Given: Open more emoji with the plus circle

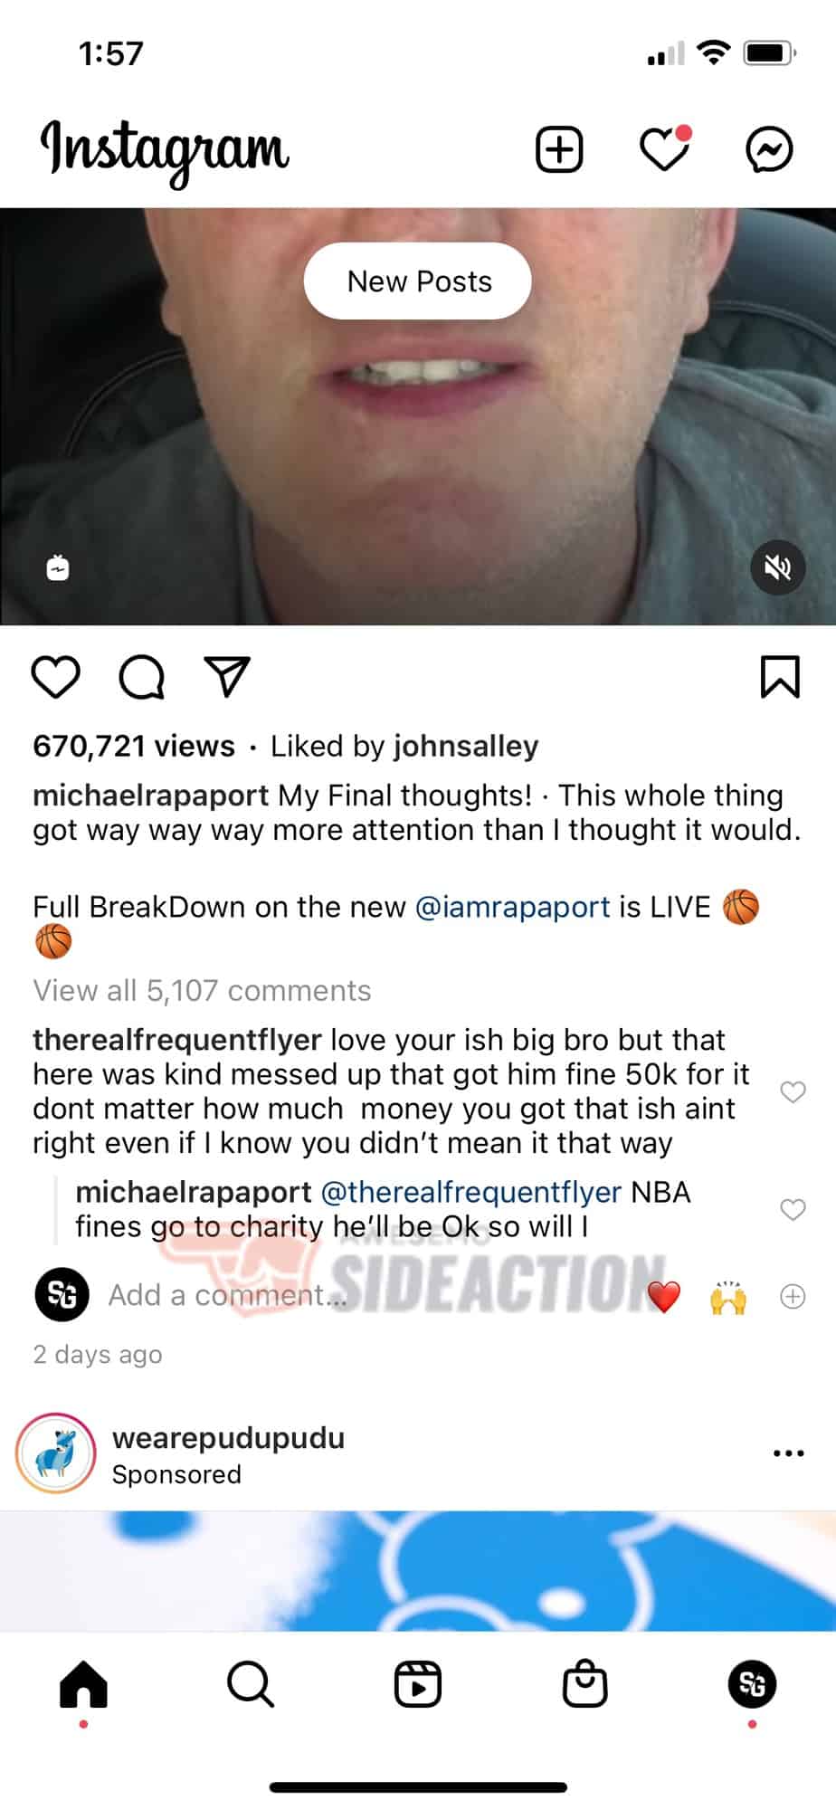Looking at the screenshot, I should [793, 1297].
